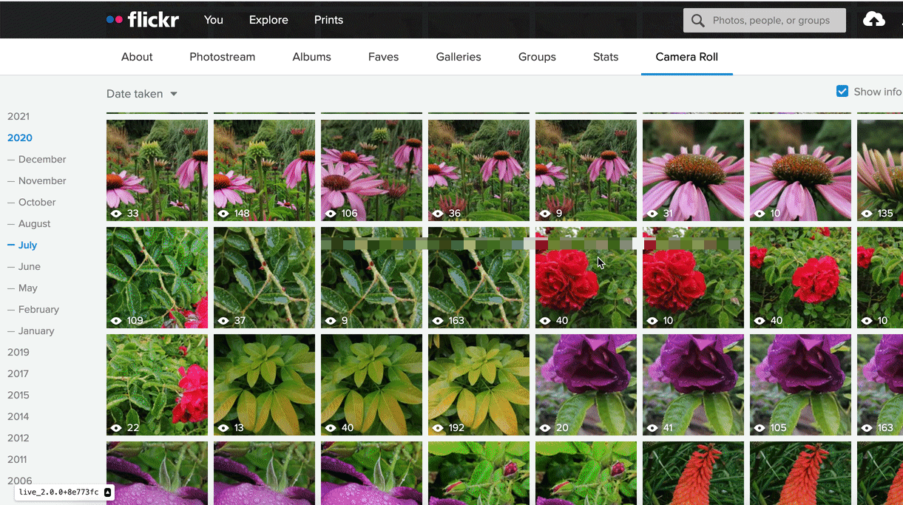Jump to year 2011 in timeline
The height and width of the screenshot is (505, 903).
click(x=18, y=459)
